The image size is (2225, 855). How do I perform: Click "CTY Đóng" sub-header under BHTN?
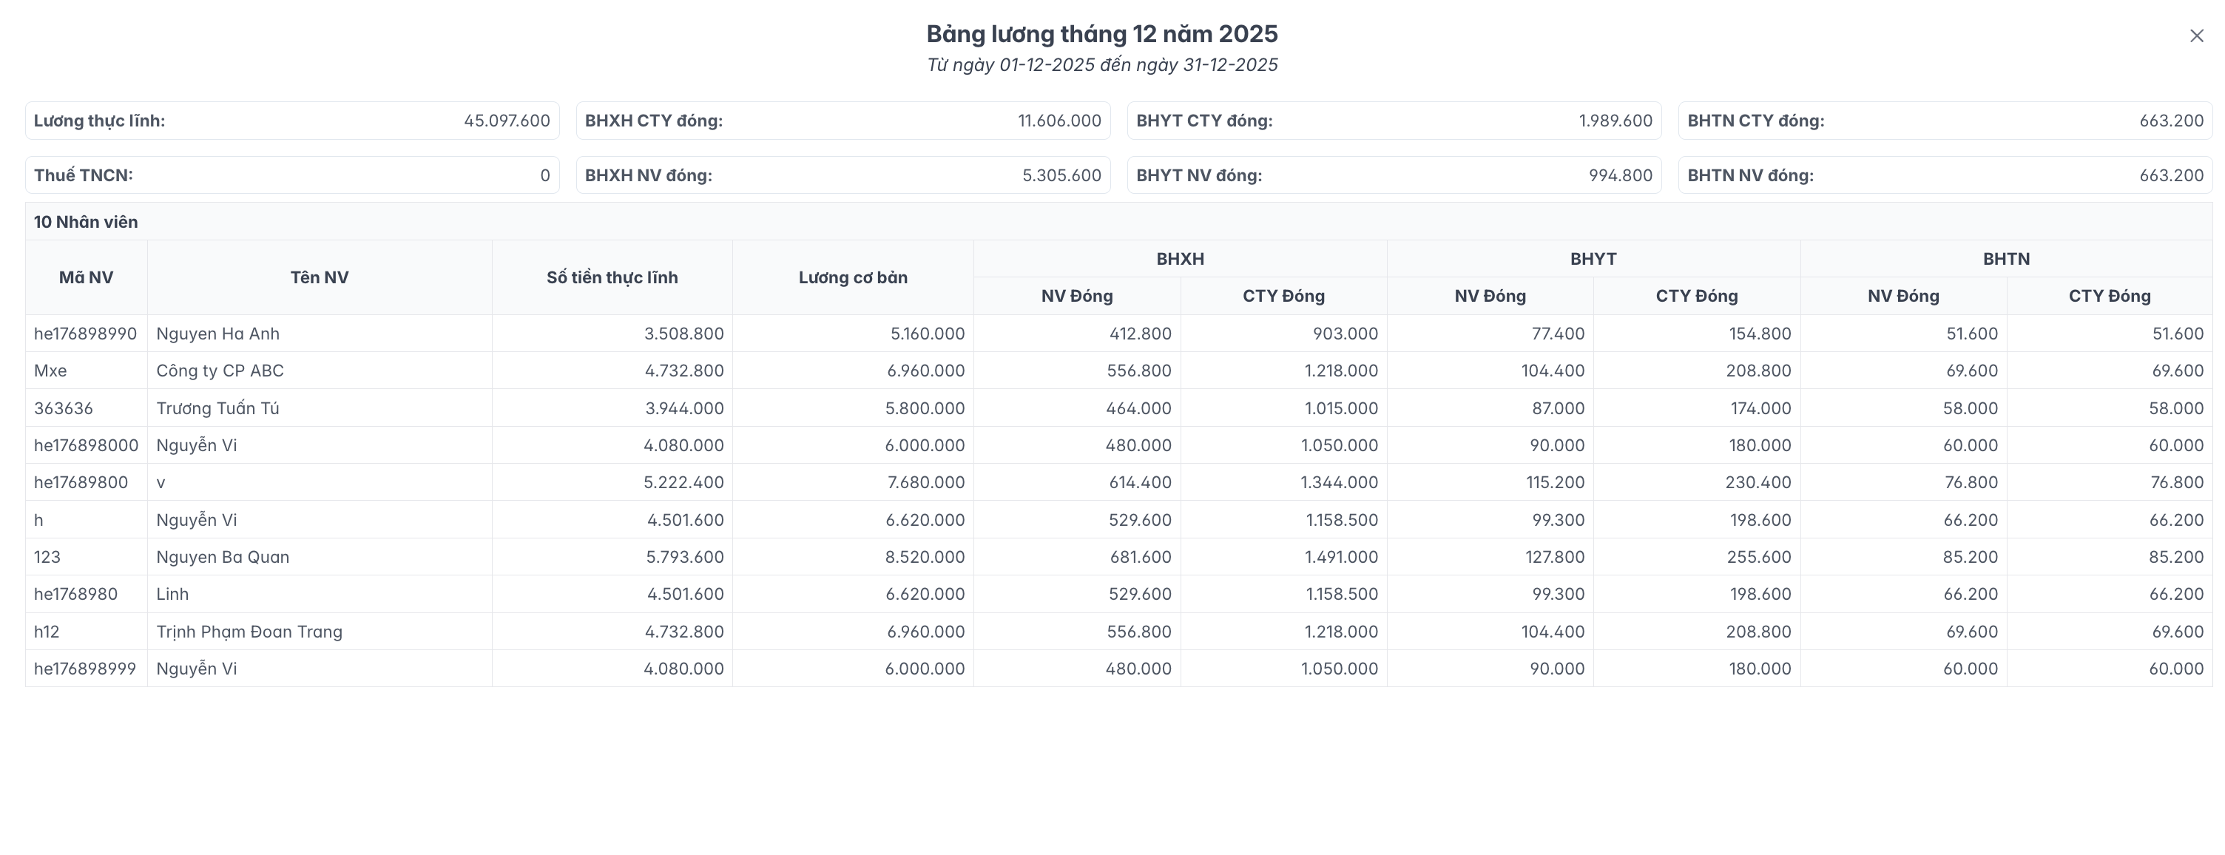(x=2110, y=297)
